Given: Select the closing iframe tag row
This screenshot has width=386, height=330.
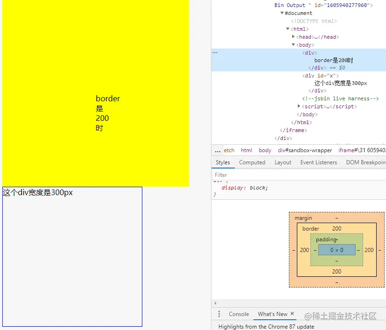Looking at the screenshot, I should 294,130.
